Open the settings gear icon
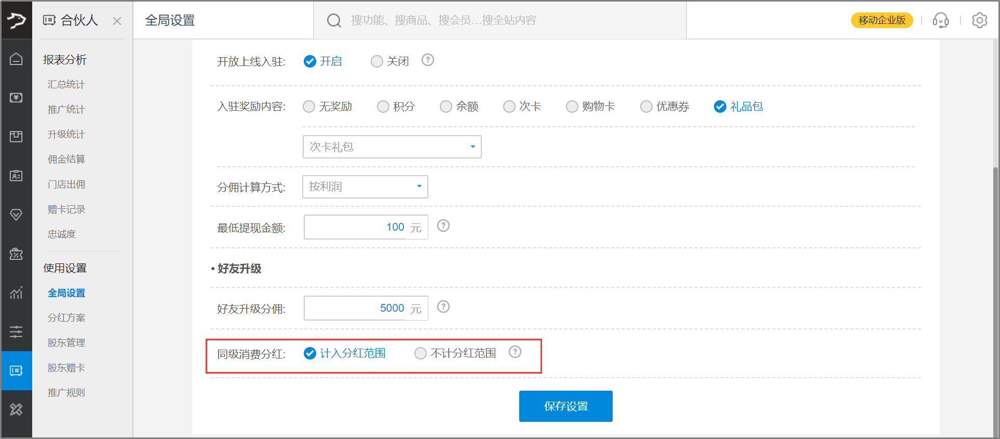Image resolution: width=1000 pixels, height=439 pixels. pyautogui.click(x=979, y=20)
